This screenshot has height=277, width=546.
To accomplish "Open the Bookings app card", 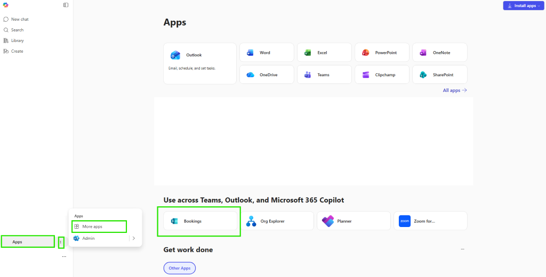I will [x=200, y=221].
